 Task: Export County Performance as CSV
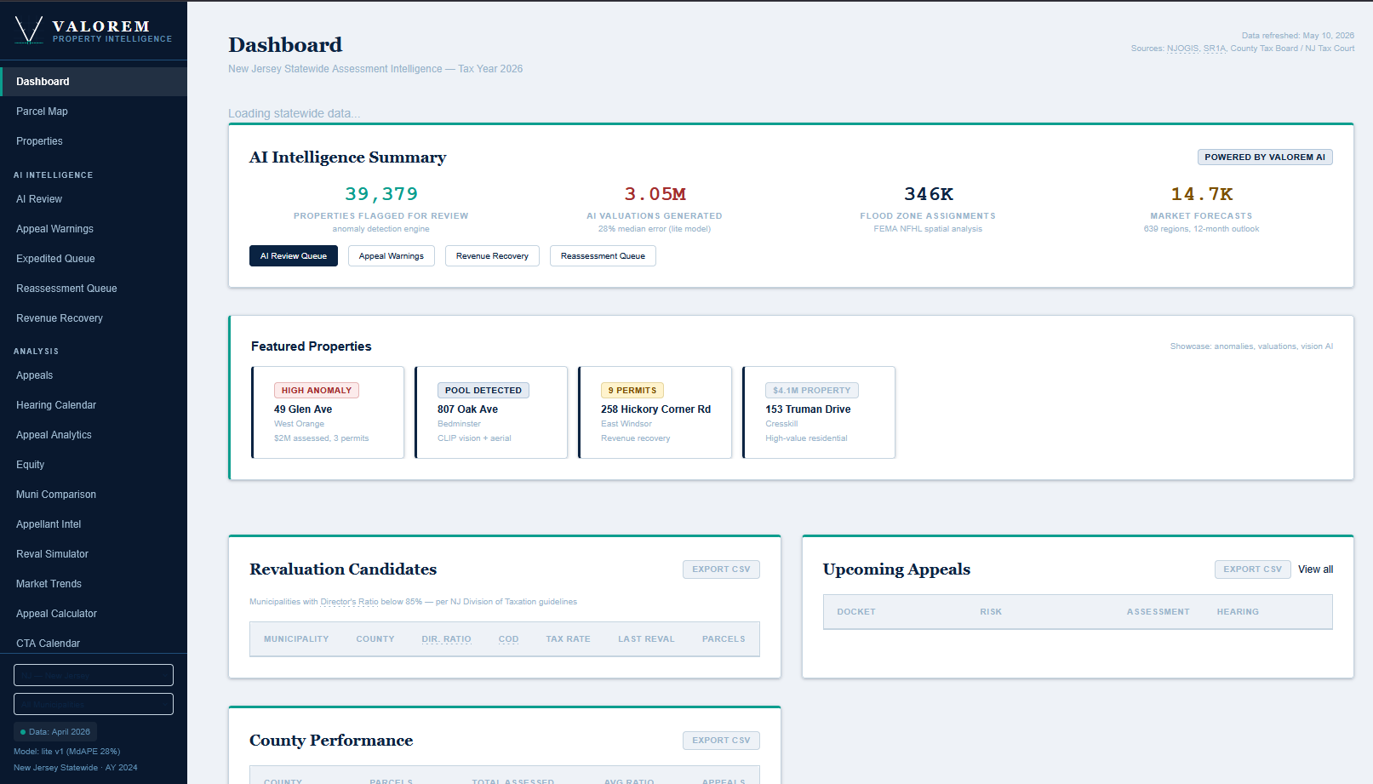(721, 741)
